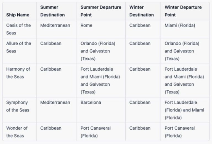Select Wonder of the Seas' winter Port Canaveral cell

[x=180, y=132]
